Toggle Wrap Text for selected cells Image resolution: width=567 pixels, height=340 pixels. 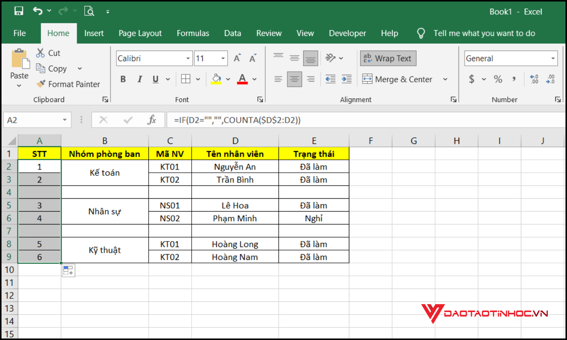point(388,58)
